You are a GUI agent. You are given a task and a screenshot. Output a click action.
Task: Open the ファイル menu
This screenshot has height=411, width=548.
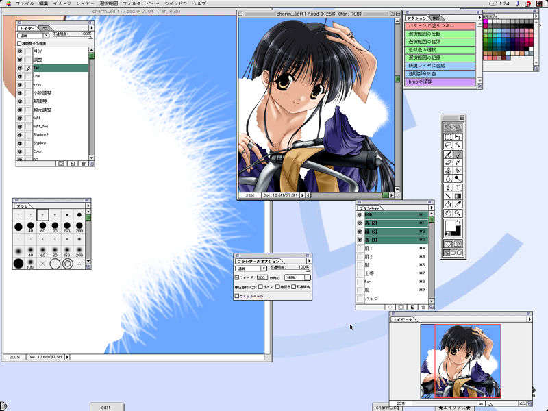click(x=25, y=3)
